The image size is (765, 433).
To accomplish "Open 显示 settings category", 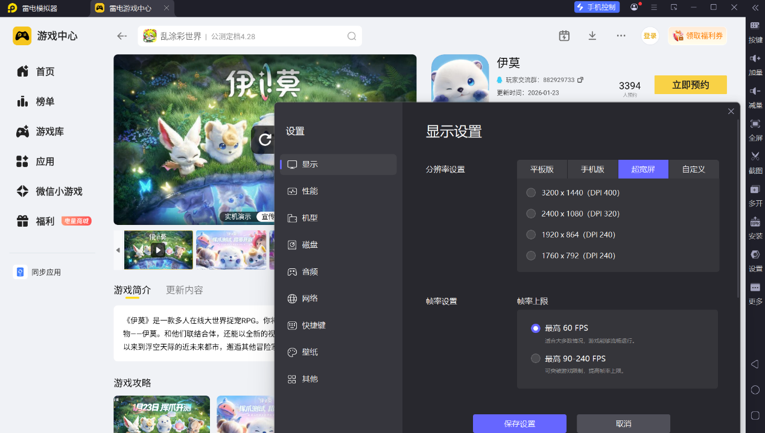I will (338, 165).
